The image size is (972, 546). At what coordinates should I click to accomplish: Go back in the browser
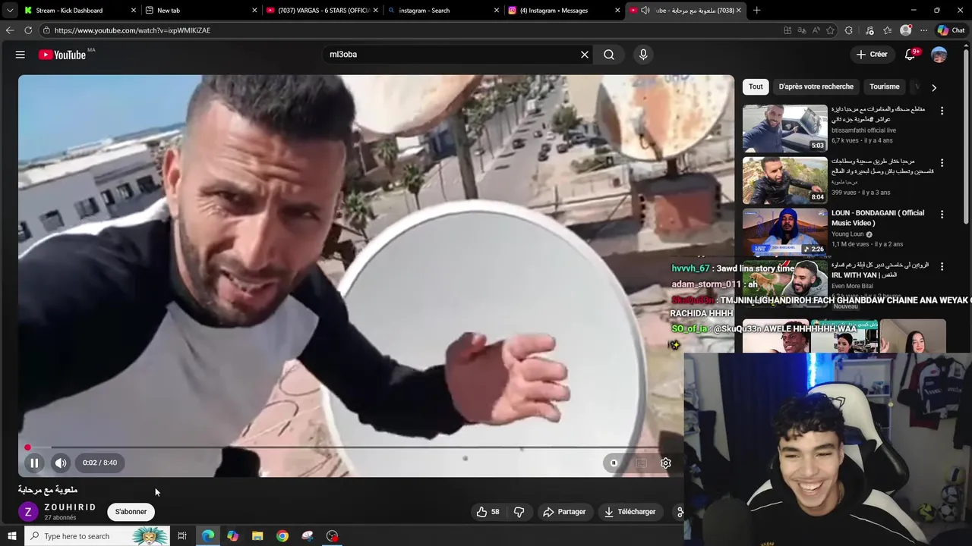[10, 30]
